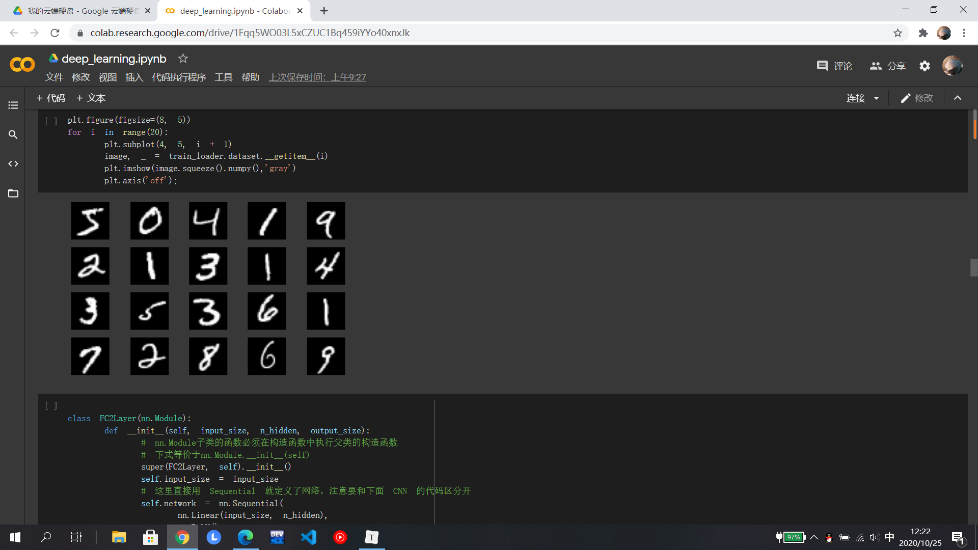Click the digit 8 image thumbnail
The height and width of the screenshot is (550, 978).
click(x=208, y=356)
